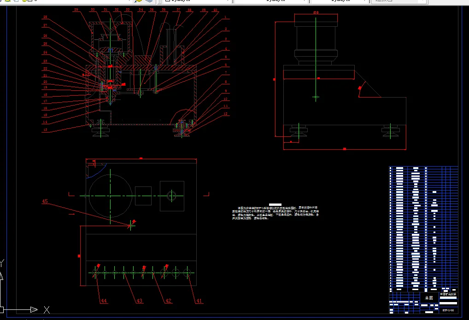Click part callout number 28
Image resolution: width=469 pixels, height=320 pixels.
click(45, 17)
